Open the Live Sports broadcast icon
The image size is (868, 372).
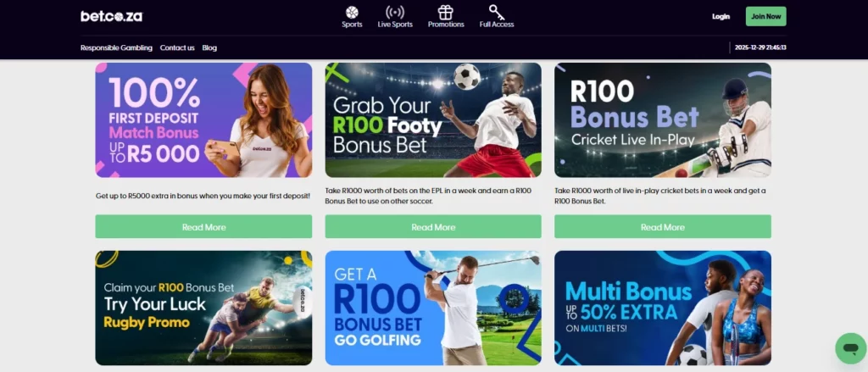pos(395,12)
